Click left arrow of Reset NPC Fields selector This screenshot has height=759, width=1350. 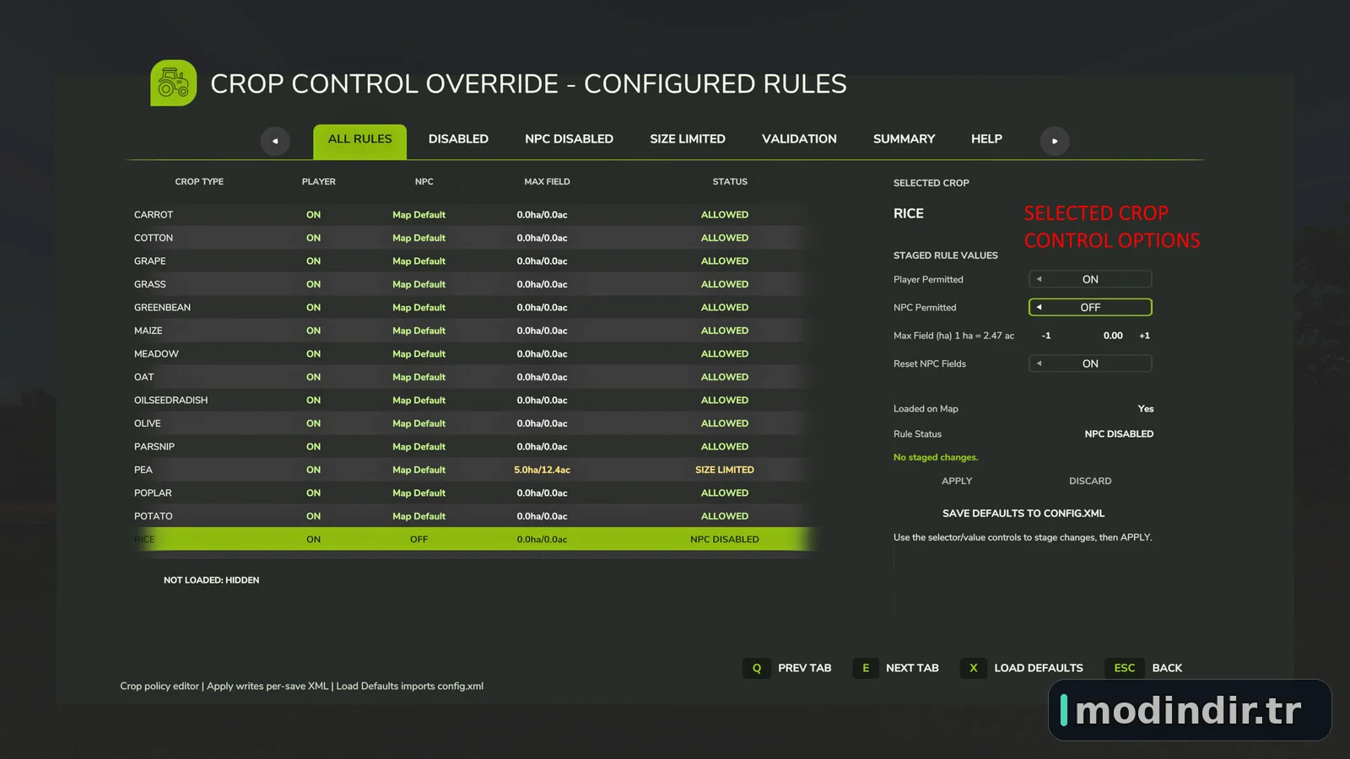(x=1039, y=363)
